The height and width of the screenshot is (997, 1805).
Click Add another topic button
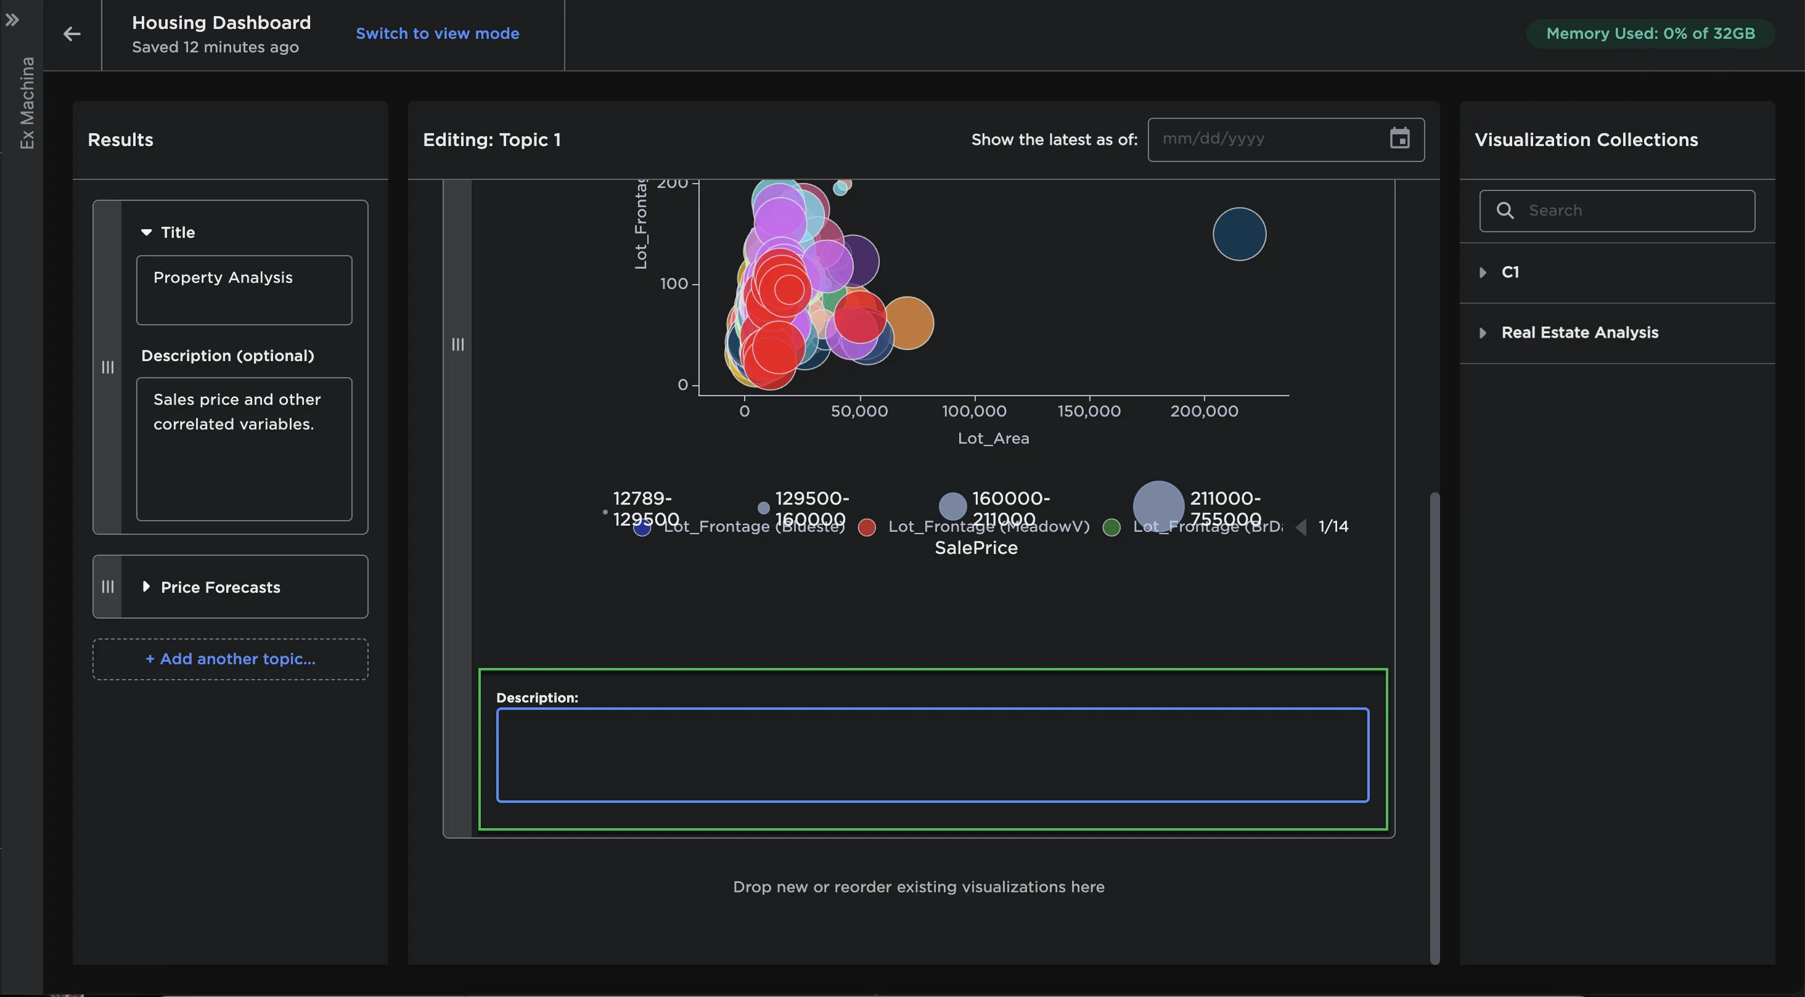(230, 659)
